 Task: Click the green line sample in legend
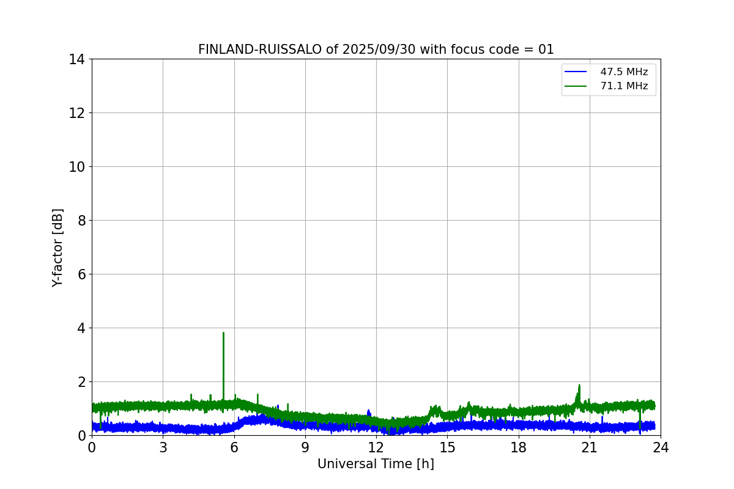click(x=576, y=86)
